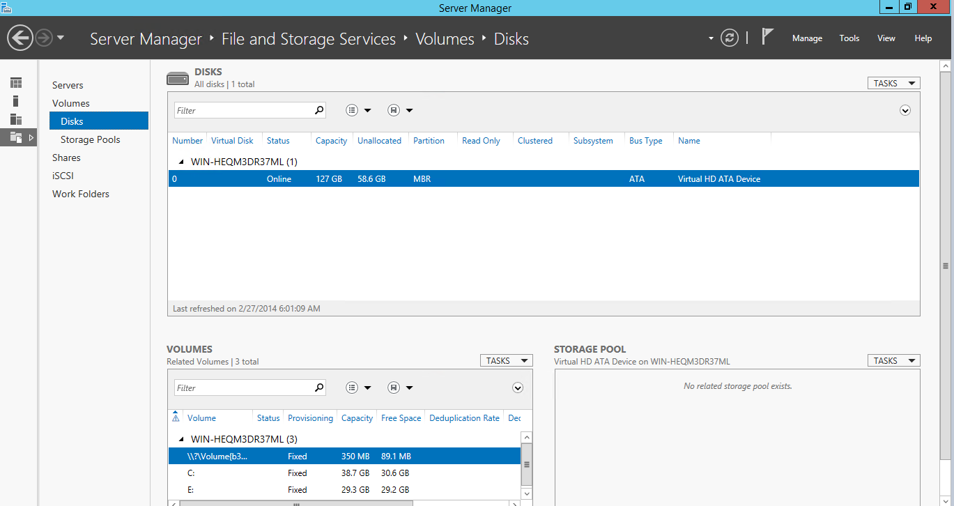Screen dimensions: 954x506
Task: Sort disks by Clustered column
Action: pyautogui.click(x=535, y=140)
